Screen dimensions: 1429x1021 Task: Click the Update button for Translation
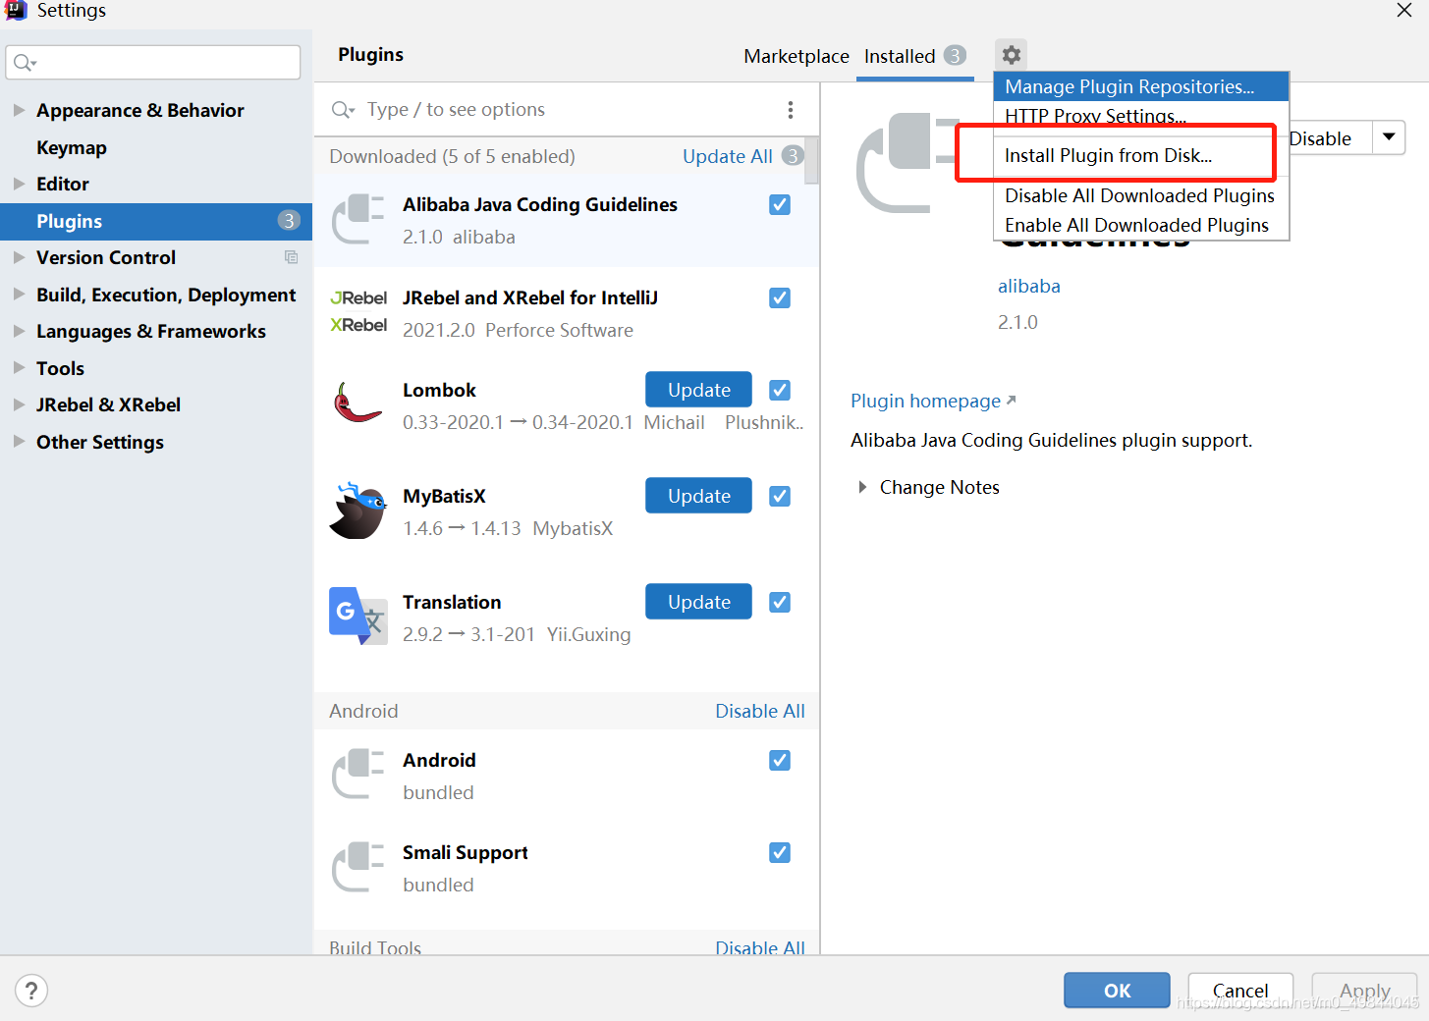click(x=698, y=602)
